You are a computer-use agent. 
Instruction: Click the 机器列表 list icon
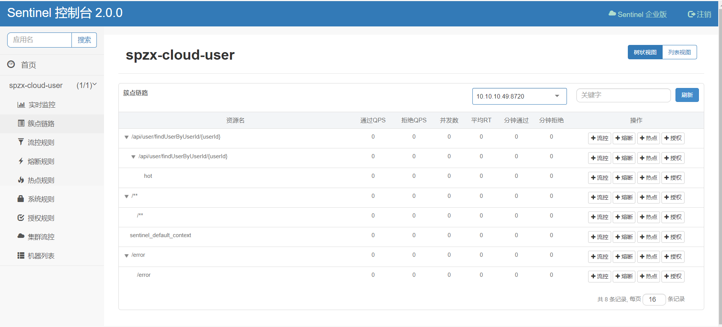[21, 256]
